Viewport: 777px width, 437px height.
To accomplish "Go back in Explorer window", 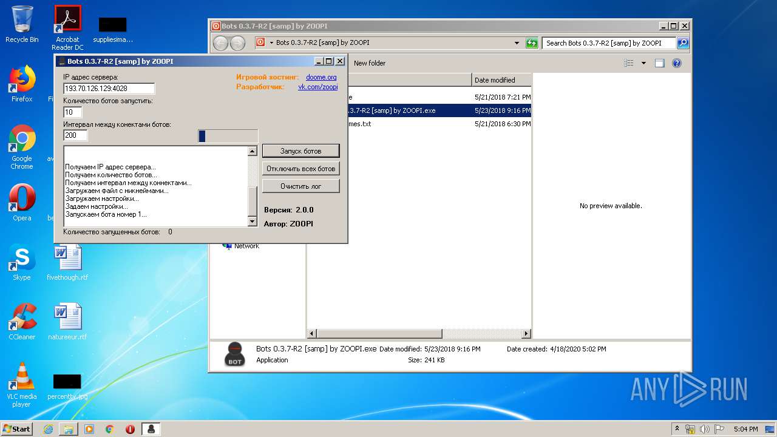I will (x=221, y=43).
